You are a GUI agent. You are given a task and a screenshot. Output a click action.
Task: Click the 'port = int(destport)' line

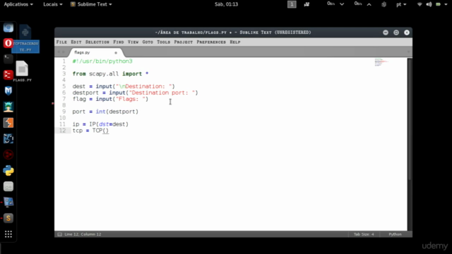(x=105, y=111)
